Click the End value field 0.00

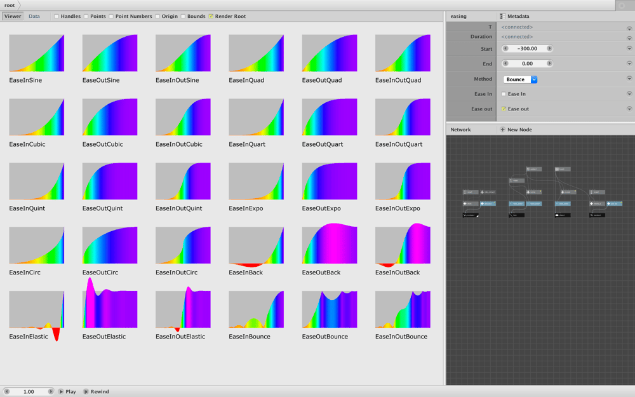(527, 63)
